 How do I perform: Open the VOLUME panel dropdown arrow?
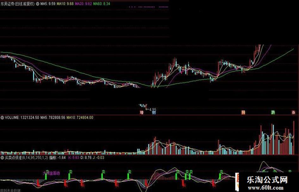pyautogui.click(x=2, y=118)
